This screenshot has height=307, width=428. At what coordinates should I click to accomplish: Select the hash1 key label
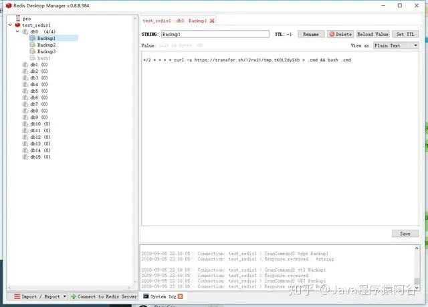(43, 58)
